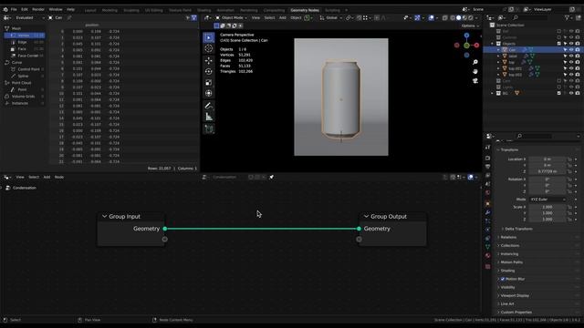Click the Blender logo menu icon
584x328 pixels.
[5, 9]
